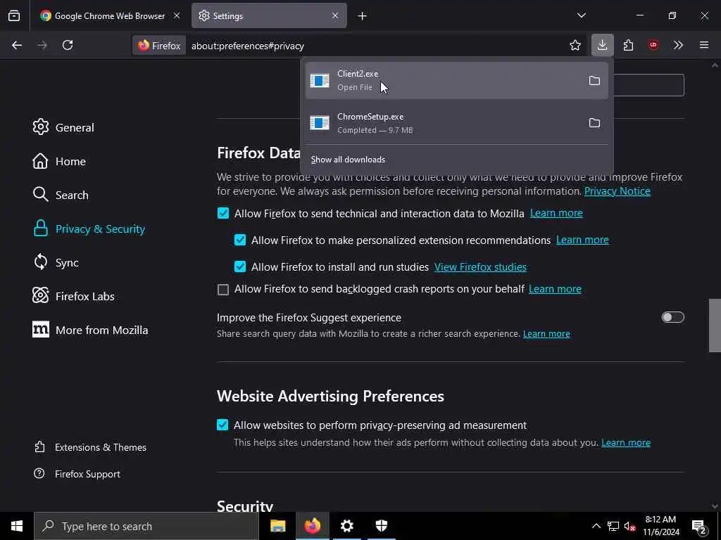Open Firefox Labs category
The width and height of the screenshot is (721, 540).
point(73,296)
